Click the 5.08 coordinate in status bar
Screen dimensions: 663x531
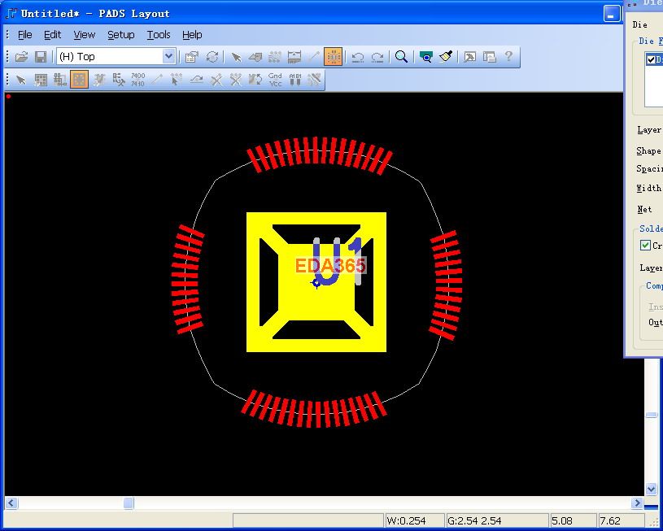tap(574, 520)
